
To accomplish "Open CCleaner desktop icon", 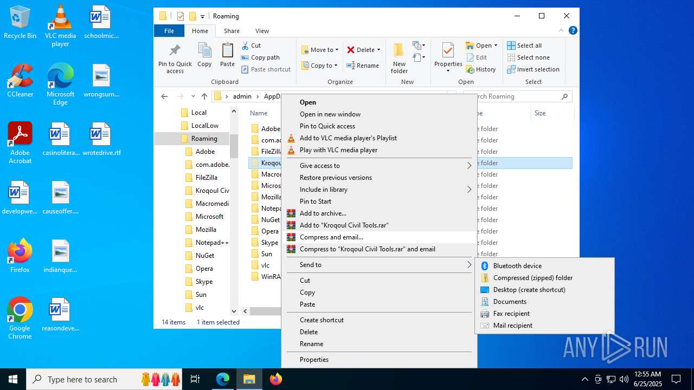I will click(20, 81).
